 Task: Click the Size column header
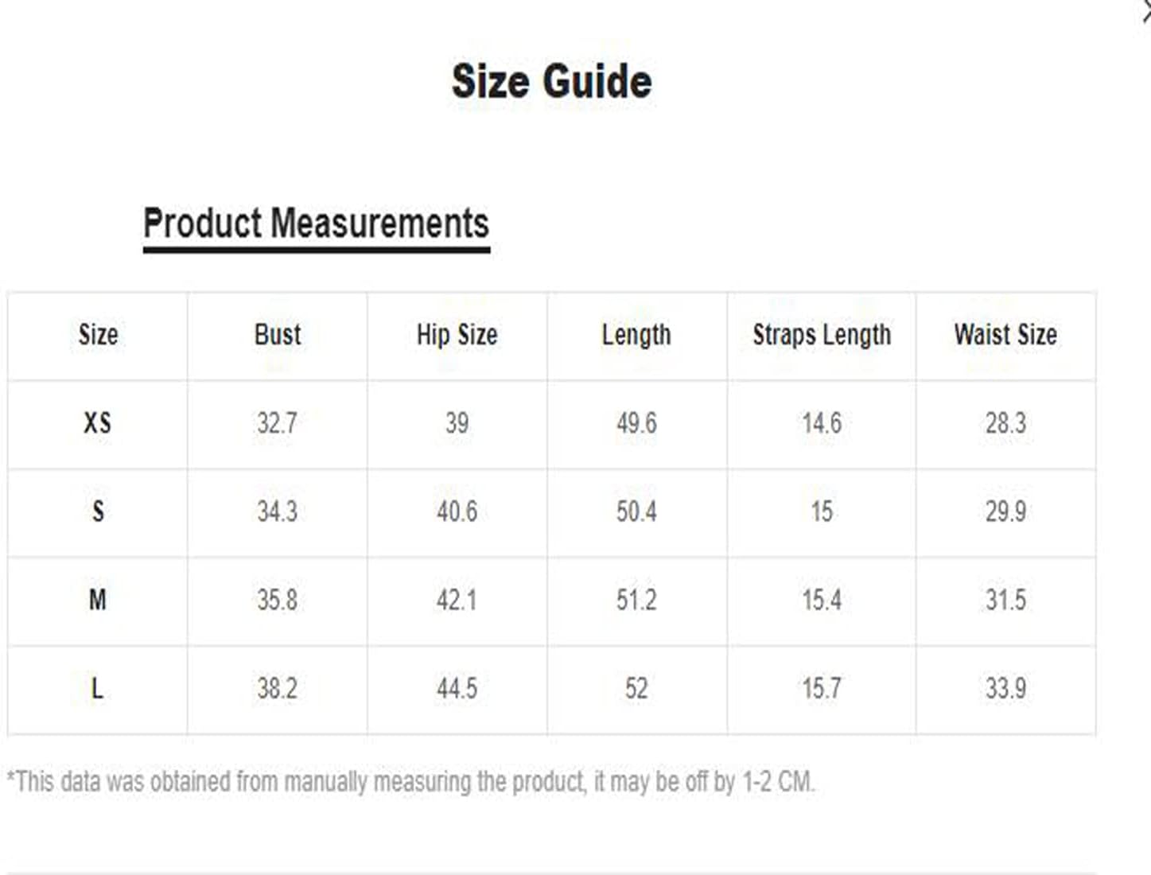tap(98, 335)
